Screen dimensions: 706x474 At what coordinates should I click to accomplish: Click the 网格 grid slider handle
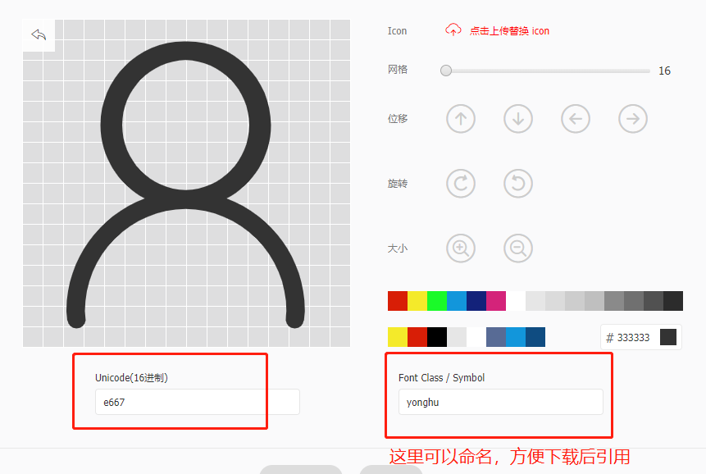click(x=445, y=71)
